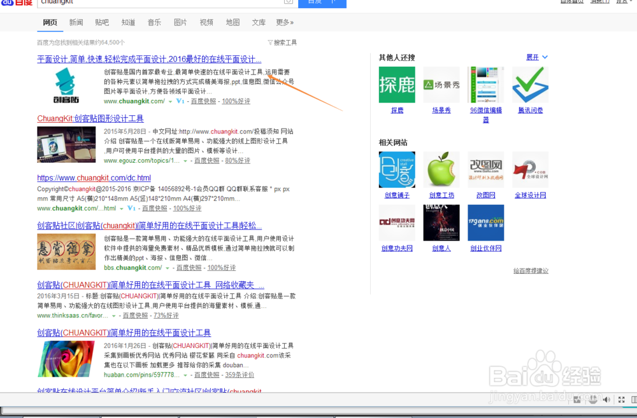The height and width of the screenshot is (418, 637).
Task: Open https://www.chuangkit.com/dc.html result link
Action: coord(94,178)
